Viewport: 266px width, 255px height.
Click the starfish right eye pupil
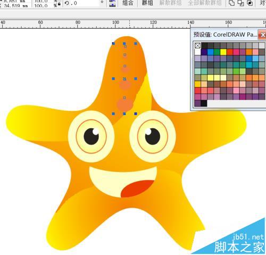pyautogui.click(x=152, y=136)
